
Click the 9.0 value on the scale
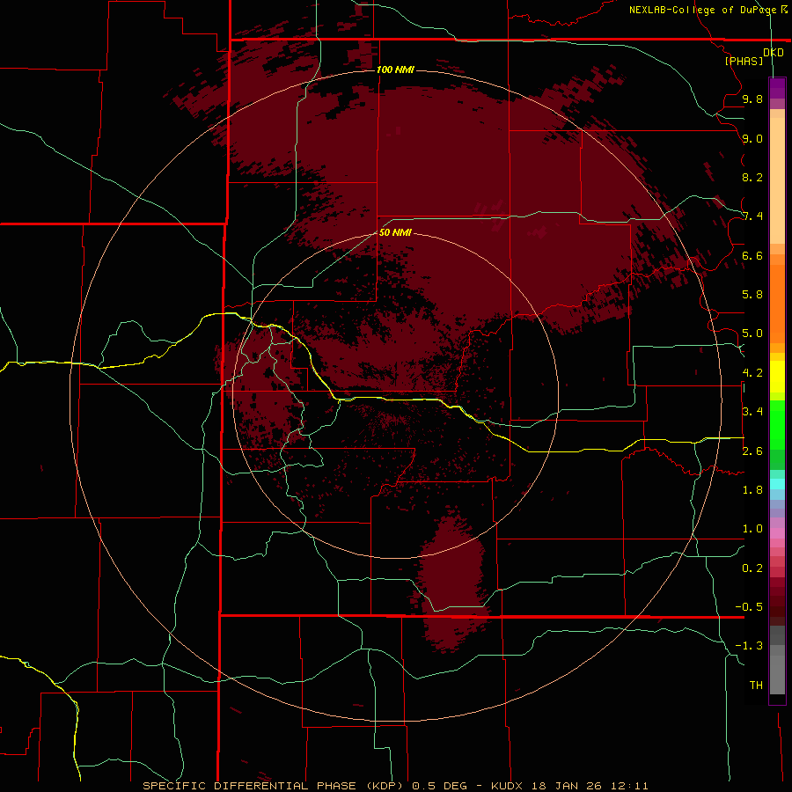(752, 138)
